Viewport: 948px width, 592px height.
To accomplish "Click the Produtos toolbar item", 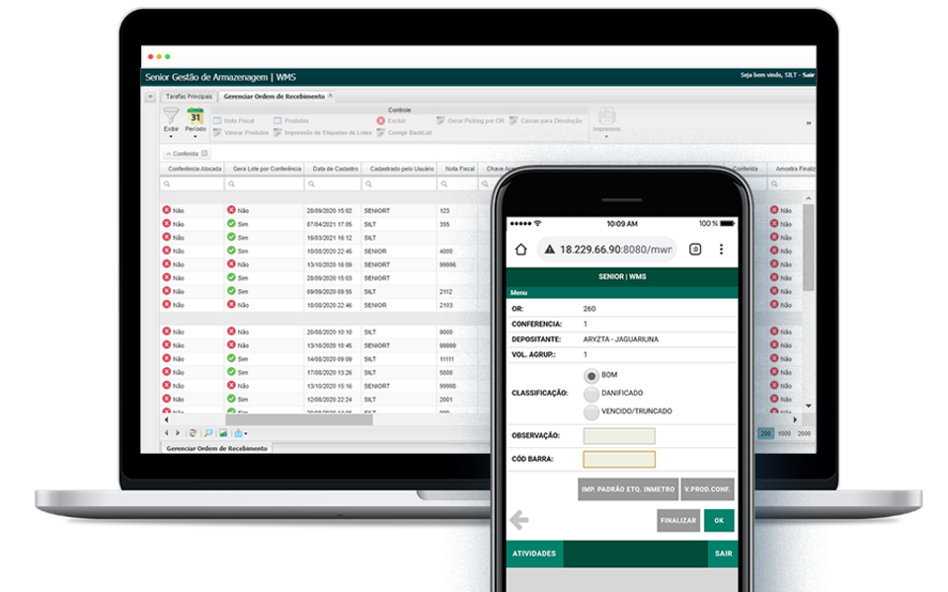I will click(290, 120).
